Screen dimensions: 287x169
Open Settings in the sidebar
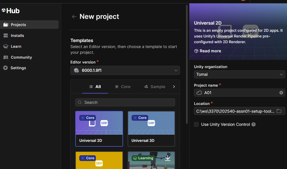click(29, 68)
